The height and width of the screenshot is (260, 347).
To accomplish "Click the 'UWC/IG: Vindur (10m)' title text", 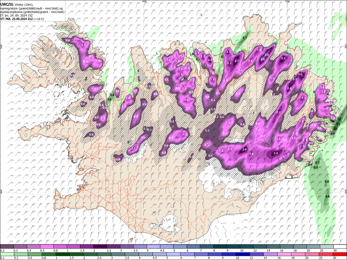I will pyautogui.click(x=17, y=5).
